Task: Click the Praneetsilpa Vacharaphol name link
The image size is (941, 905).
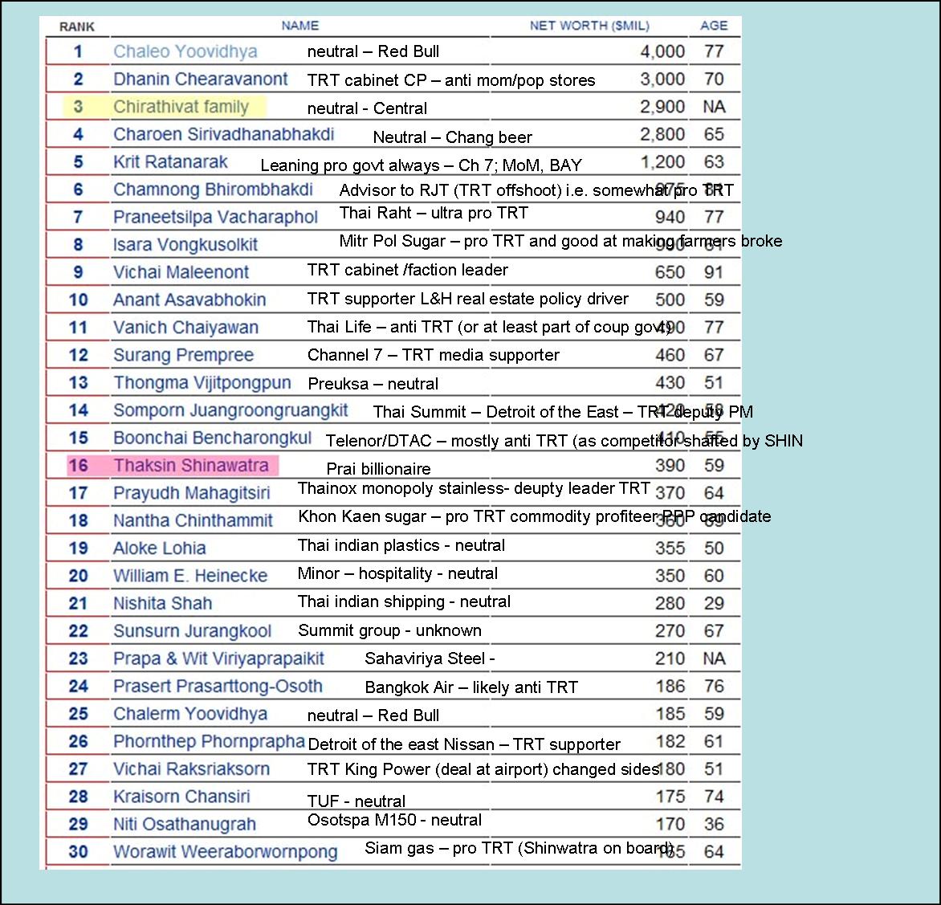Action: tap(215, 218)
